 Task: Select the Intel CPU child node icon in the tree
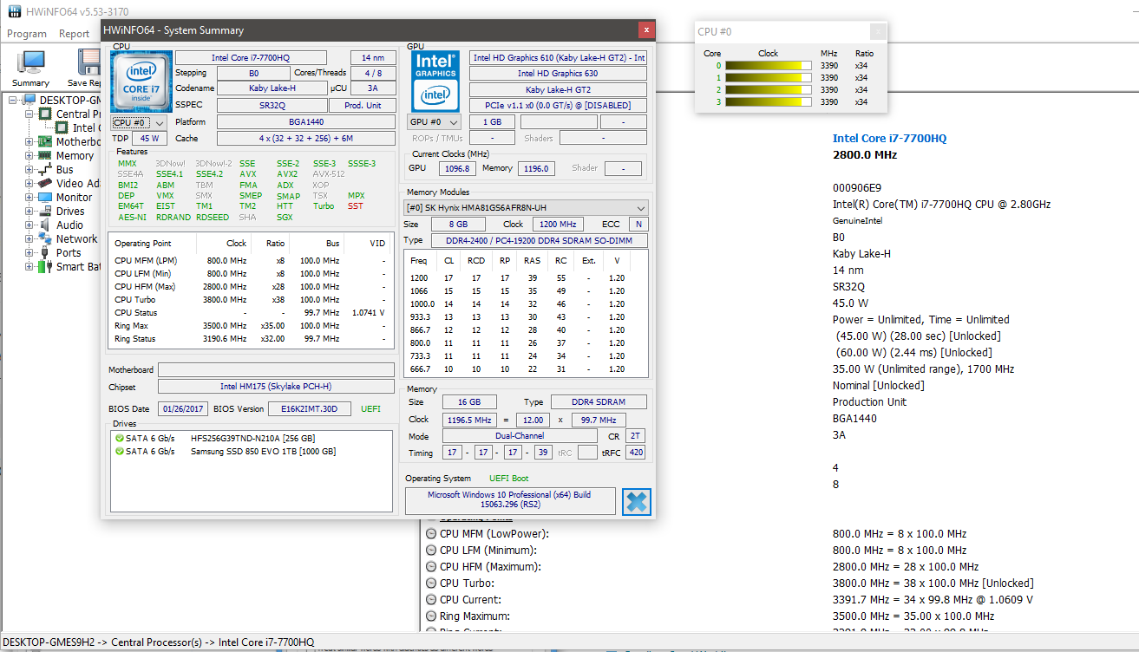click(62, 127)
